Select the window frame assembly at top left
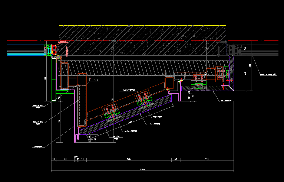This screenshot has height=182, width=284. click(52, 50)
